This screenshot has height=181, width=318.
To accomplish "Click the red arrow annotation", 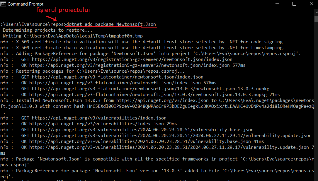I will [x=52, y=18].
